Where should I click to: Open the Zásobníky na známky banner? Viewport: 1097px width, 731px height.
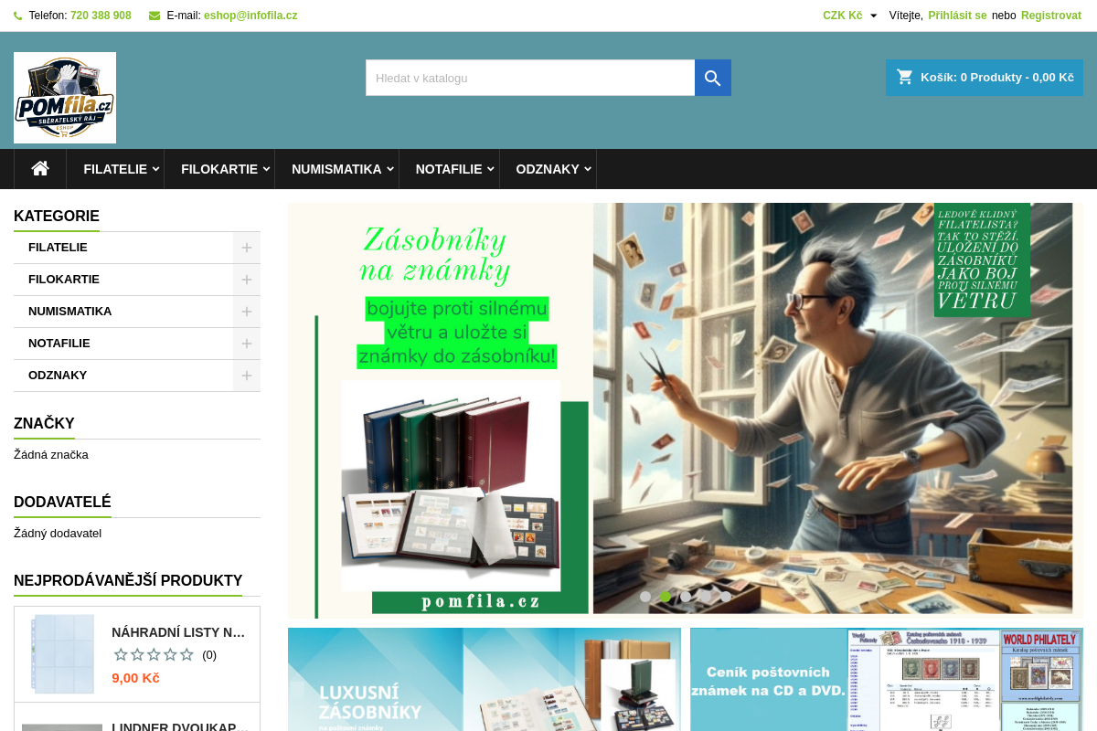[686, 409]
